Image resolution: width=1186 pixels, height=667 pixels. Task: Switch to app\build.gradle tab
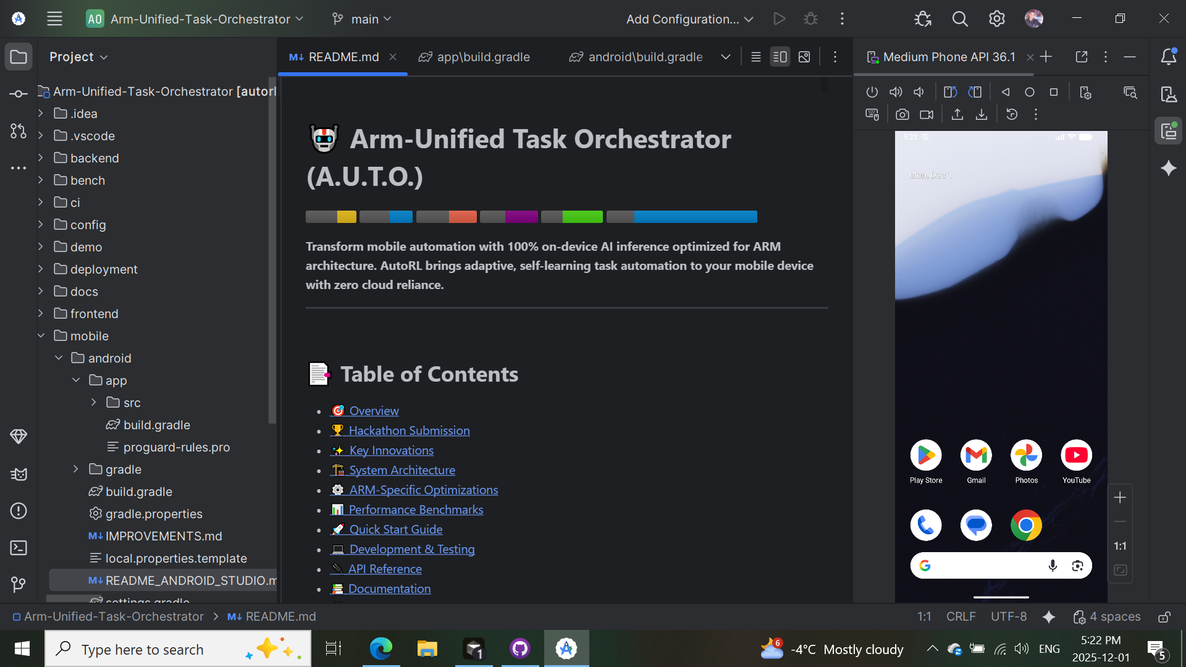[x=474, y=57]
